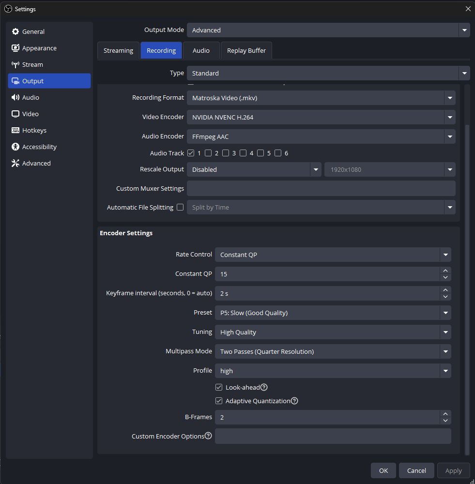Click the Advanced tools icon

click(15, 163)
